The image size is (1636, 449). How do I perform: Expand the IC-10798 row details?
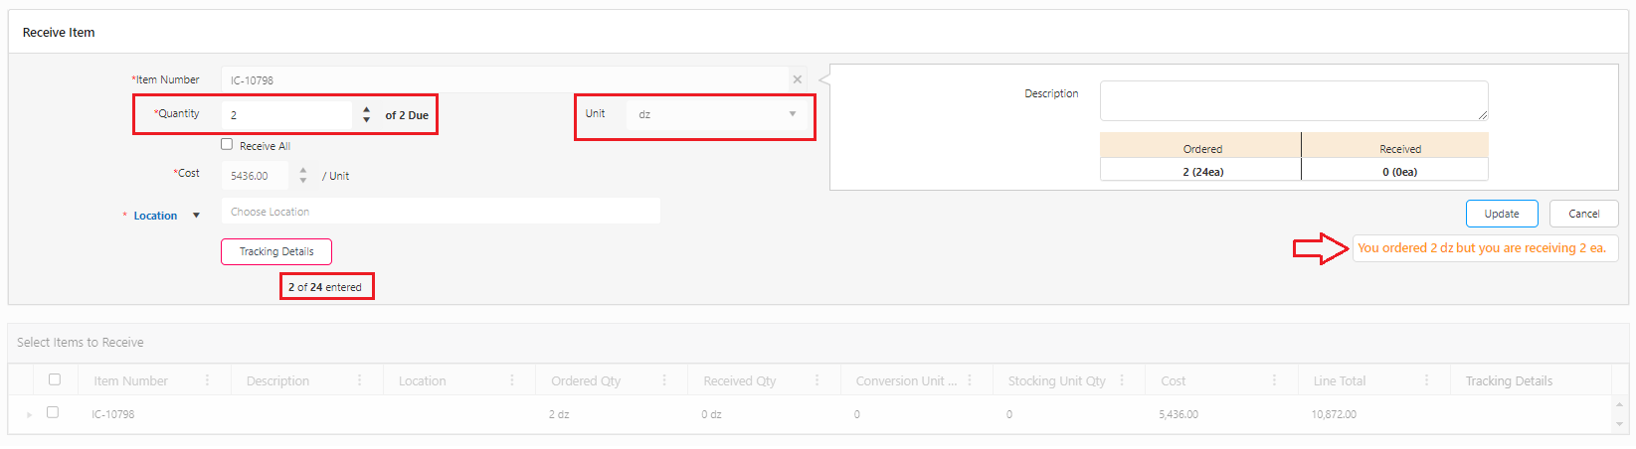pyautogui.click(x=29, y=414)
